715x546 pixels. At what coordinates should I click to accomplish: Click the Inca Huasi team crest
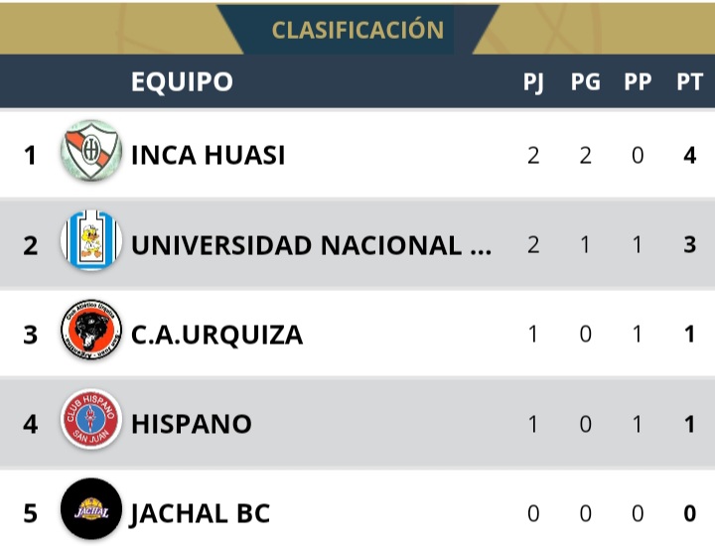tap(91, 152)
